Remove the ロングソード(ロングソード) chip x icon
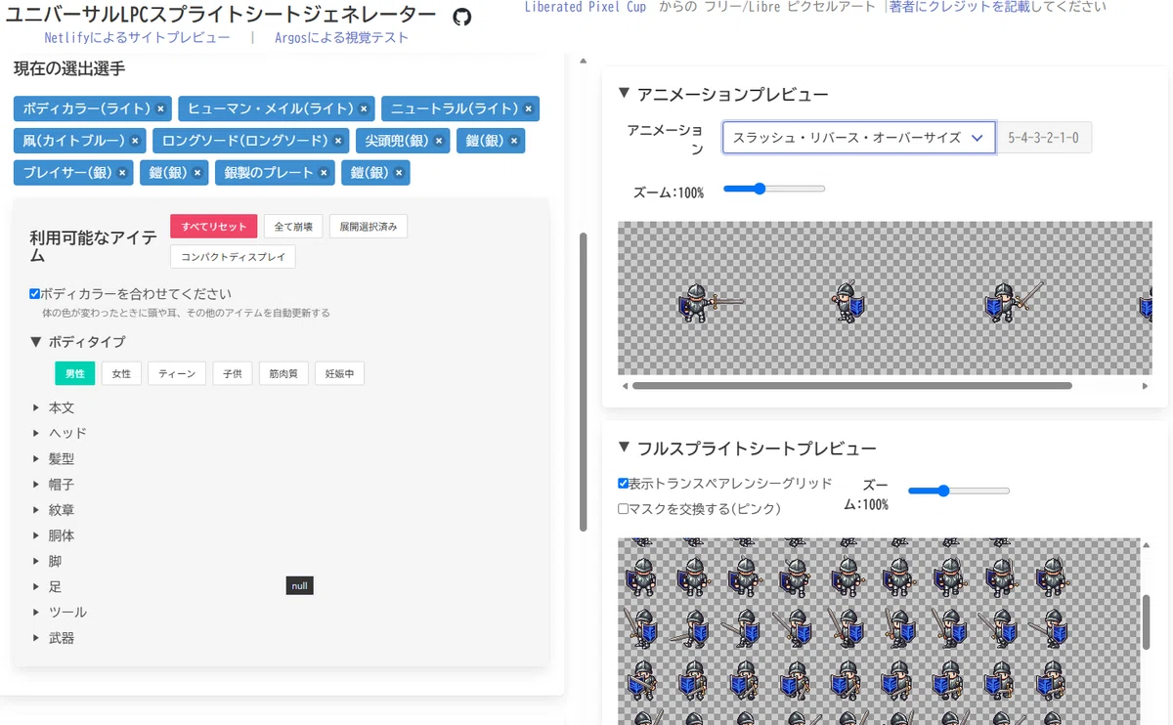1173x725 pixels. coord(338,141)
